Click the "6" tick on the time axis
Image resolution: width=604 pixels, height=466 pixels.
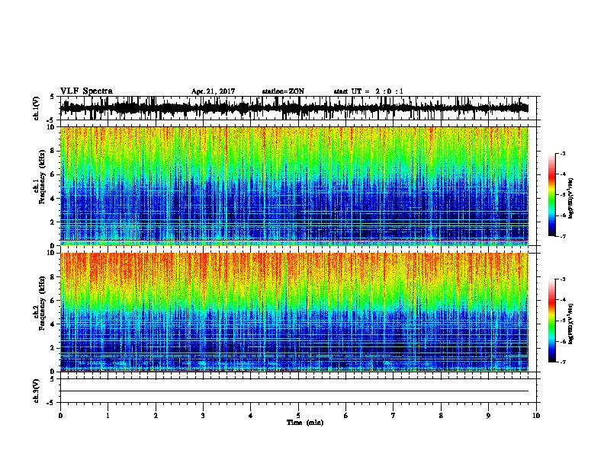coord(346,416)
